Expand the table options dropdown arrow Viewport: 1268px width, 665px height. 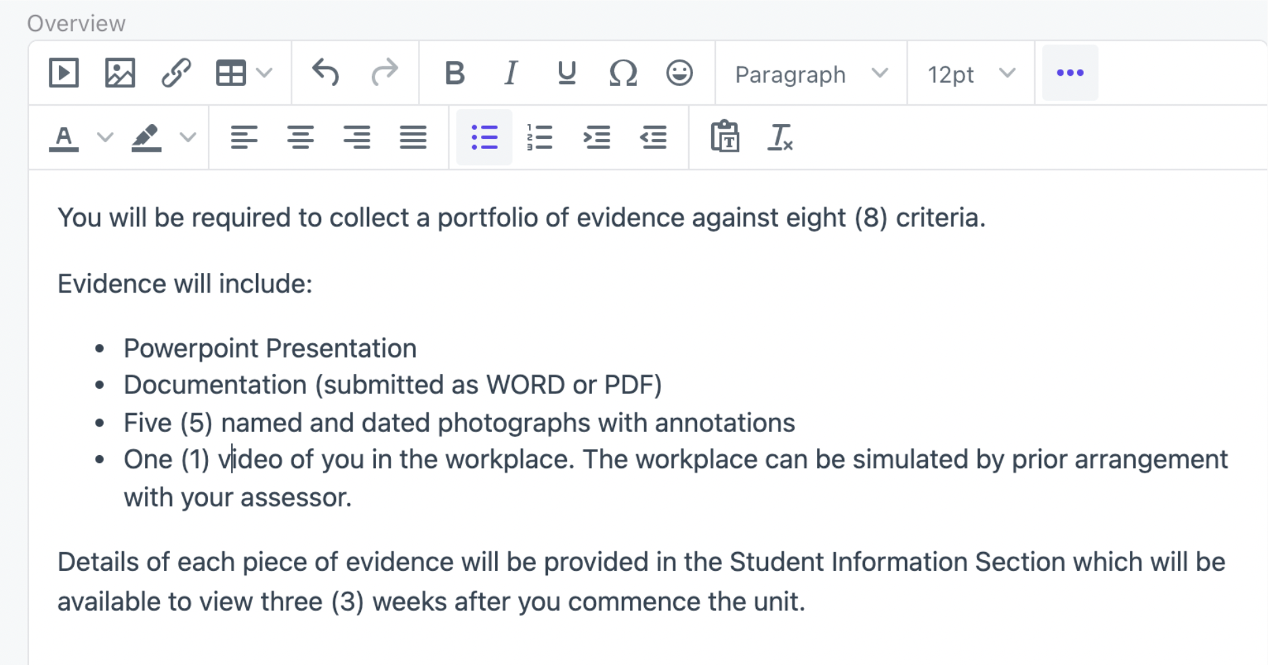(x=265, y=73)
